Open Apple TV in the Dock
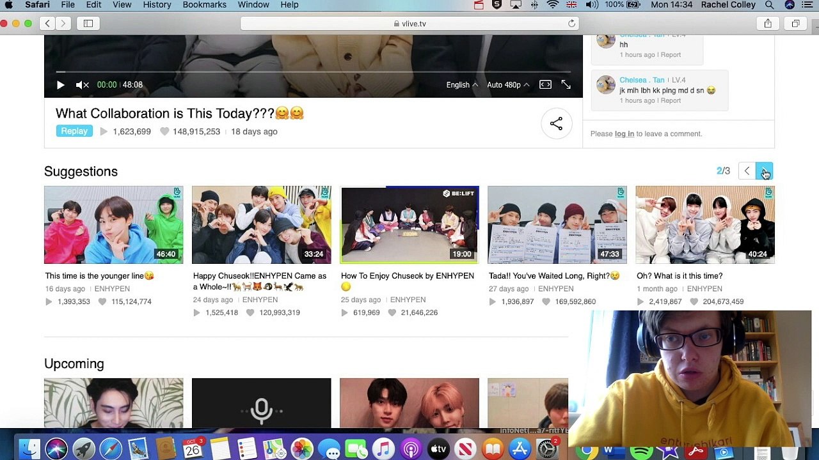 438,449
